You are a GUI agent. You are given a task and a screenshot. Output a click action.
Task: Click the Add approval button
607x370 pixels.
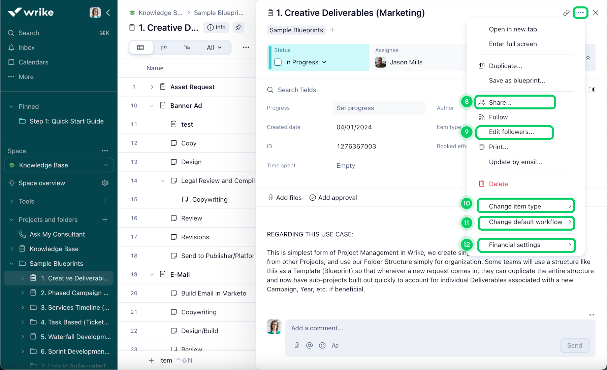click(x=333, y=198)
